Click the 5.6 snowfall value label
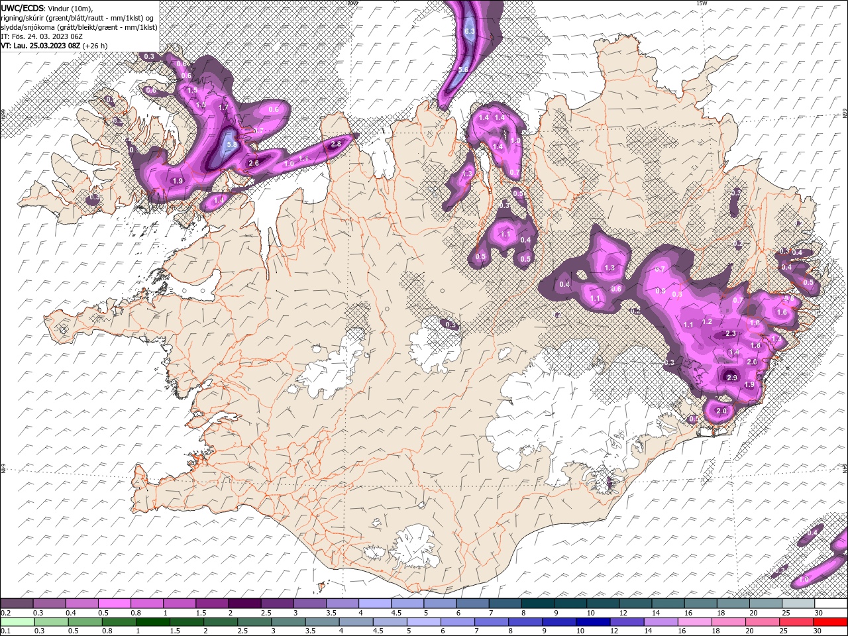848x636 pixels. point(463,70)
